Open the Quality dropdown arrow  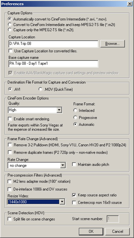(x=59, y=110)
